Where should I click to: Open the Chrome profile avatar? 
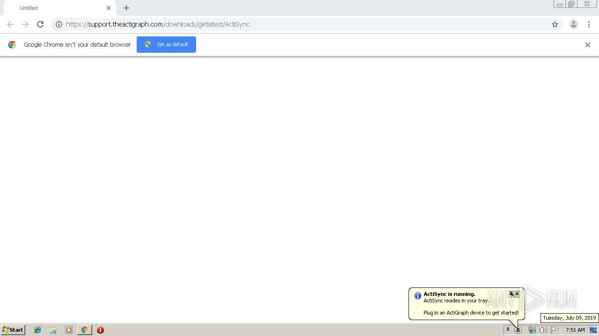click(574, 24)
